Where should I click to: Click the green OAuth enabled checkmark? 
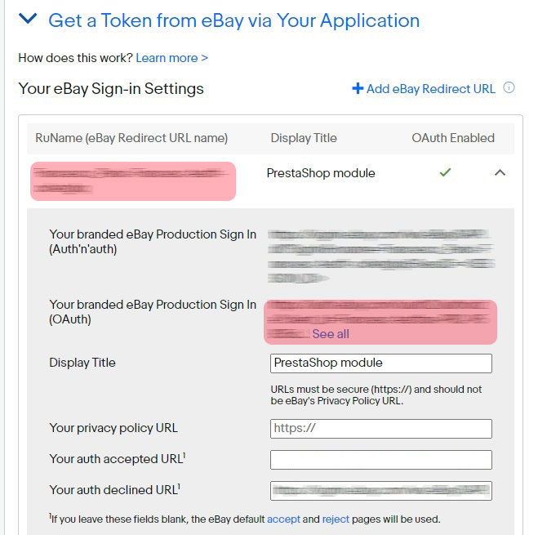click(x=445, y=173)
